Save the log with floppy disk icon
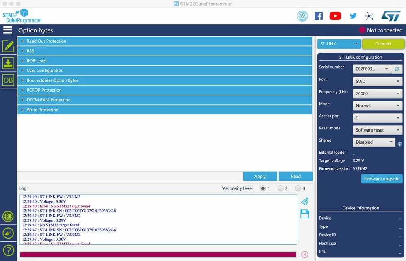 [x=305, y=214]
